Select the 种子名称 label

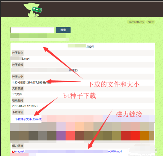[x=18, y=53]
